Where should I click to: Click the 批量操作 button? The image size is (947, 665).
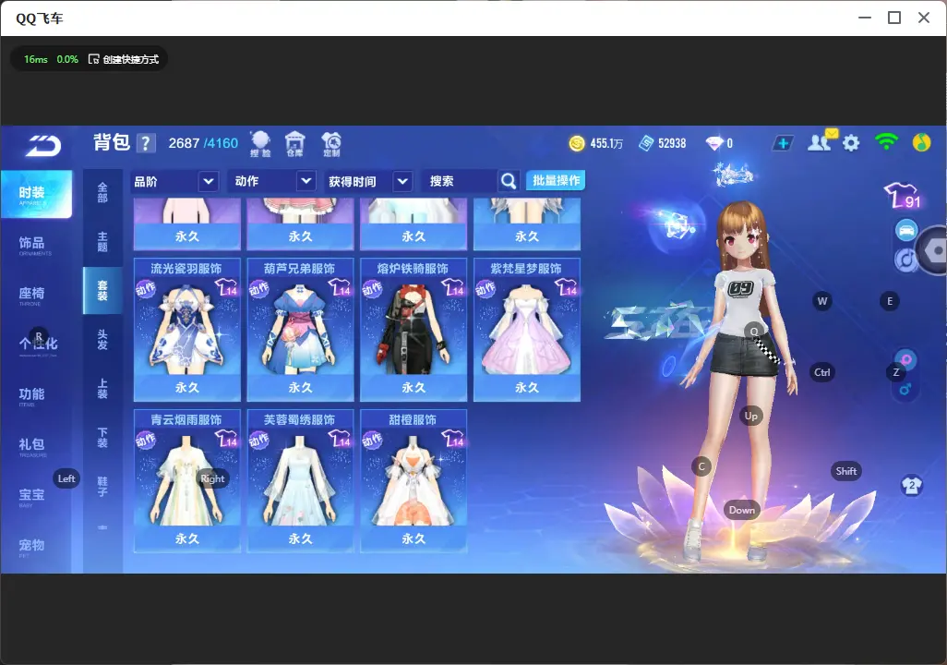click(556, 180)
